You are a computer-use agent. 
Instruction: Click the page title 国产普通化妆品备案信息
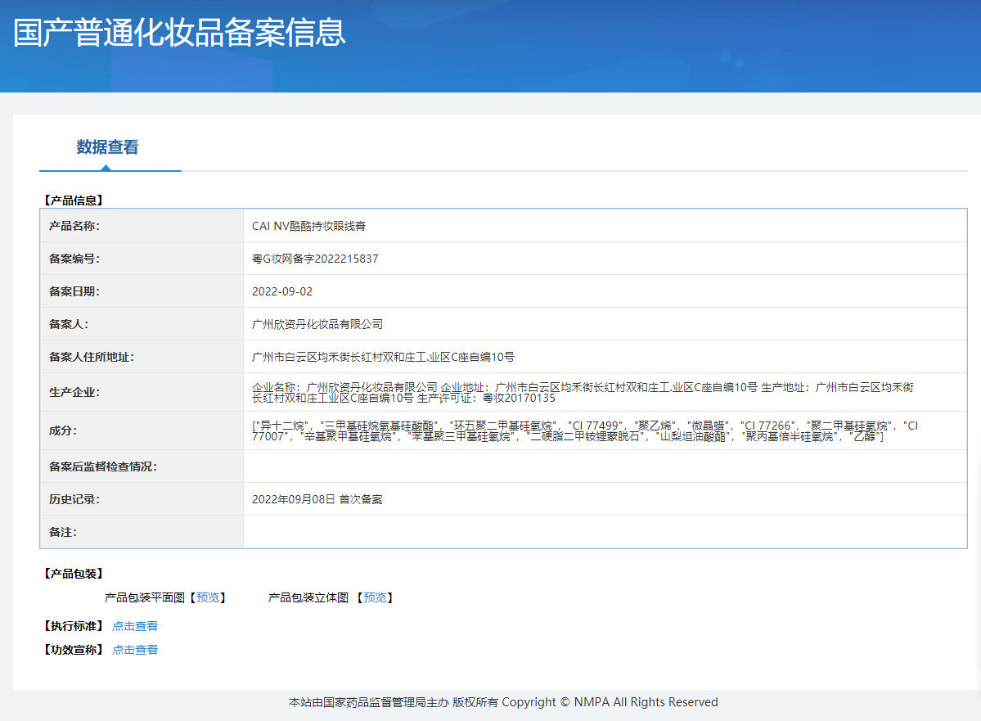click(x=179, y=33)
